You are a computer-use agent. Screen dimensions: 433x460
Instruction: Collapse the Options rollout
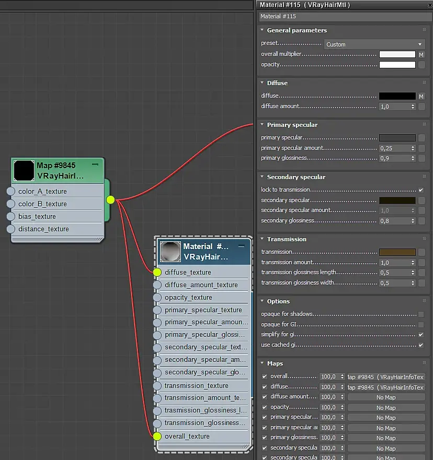tap(262, 301)
